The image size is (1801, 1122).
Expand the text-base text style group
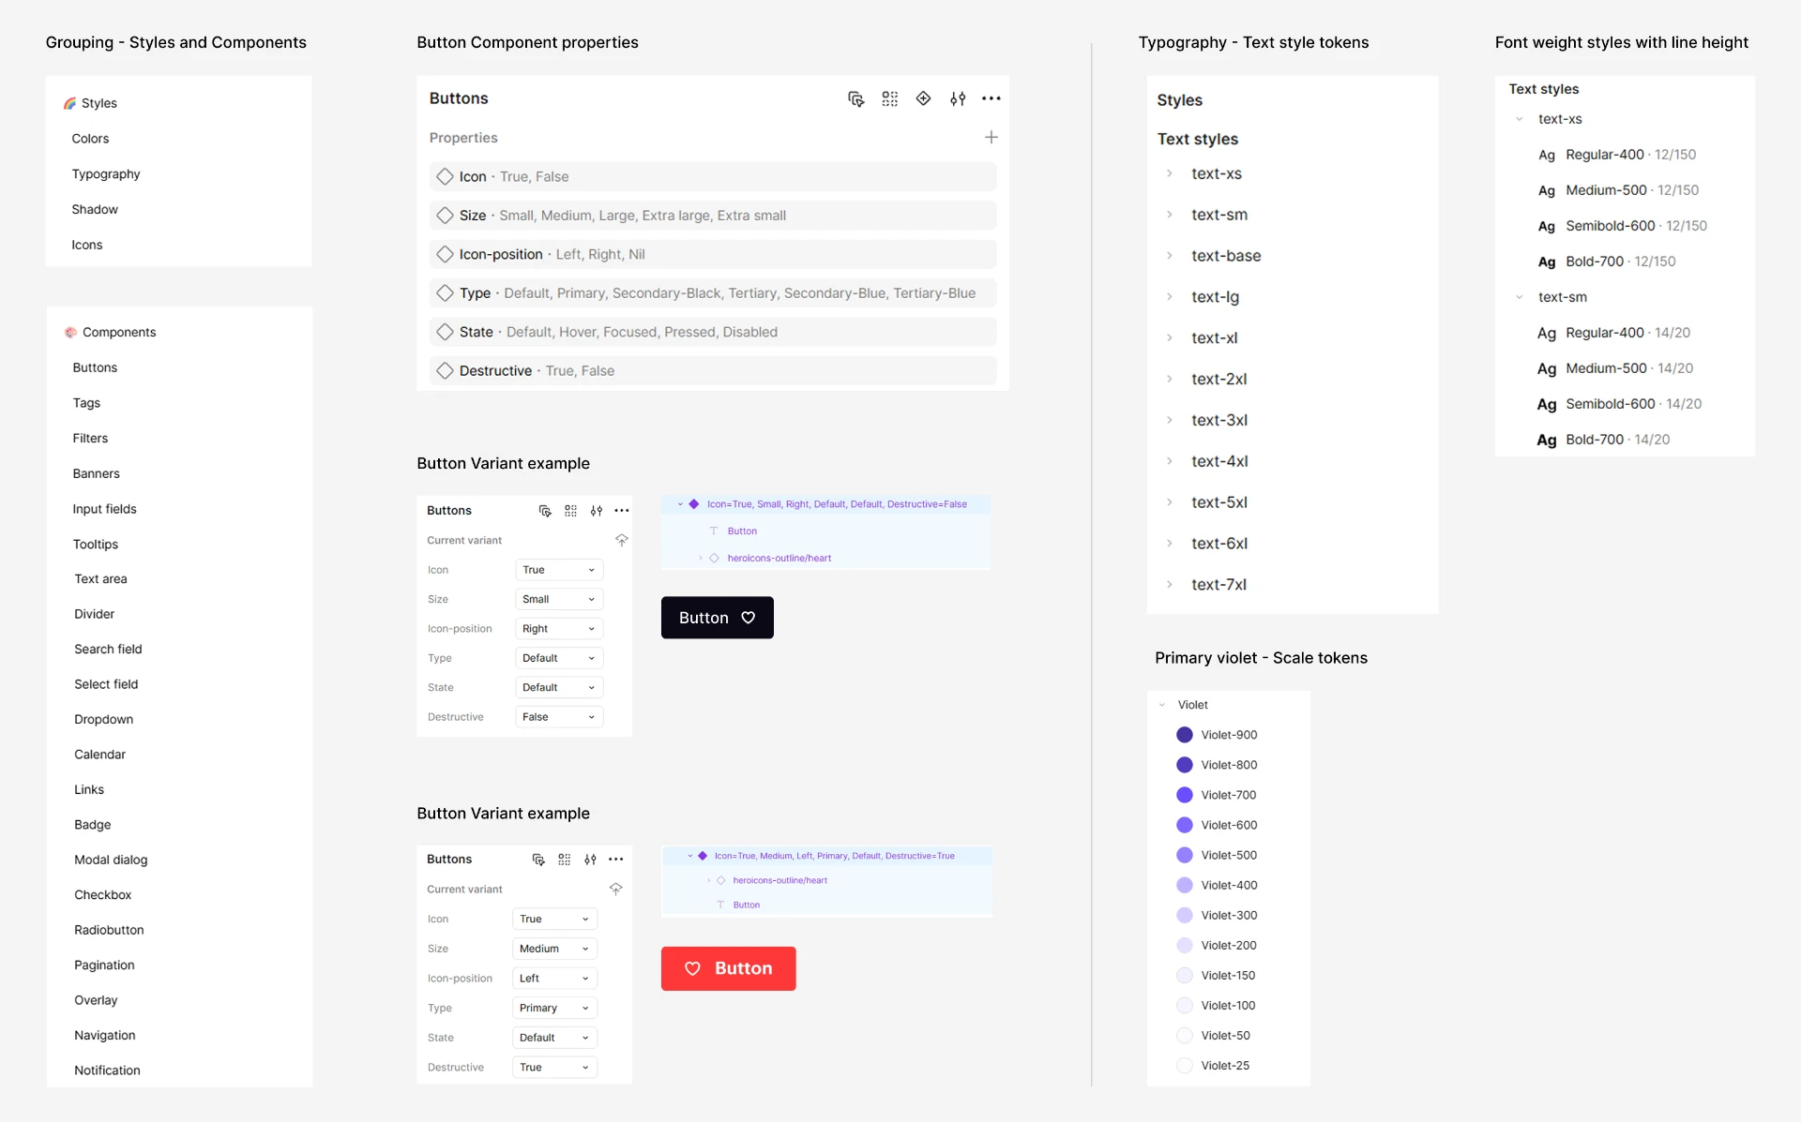pos(1169,256)
